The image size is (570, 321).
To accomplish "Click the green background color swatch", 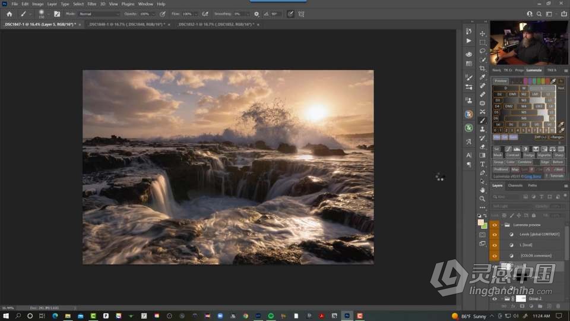I will coord(485,226).
